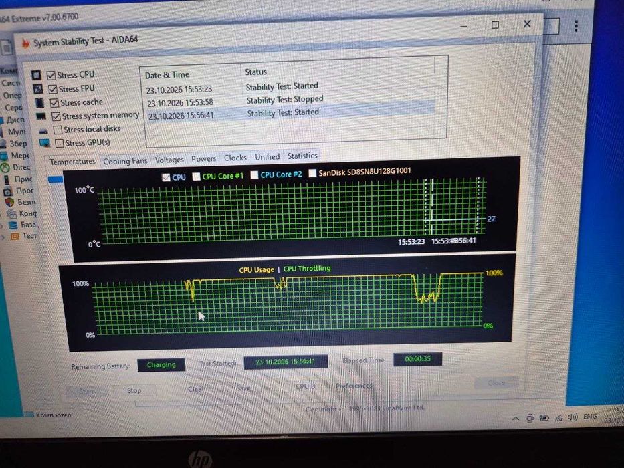Click the AIDA64 flame icon in title bar

click(25, 43)
